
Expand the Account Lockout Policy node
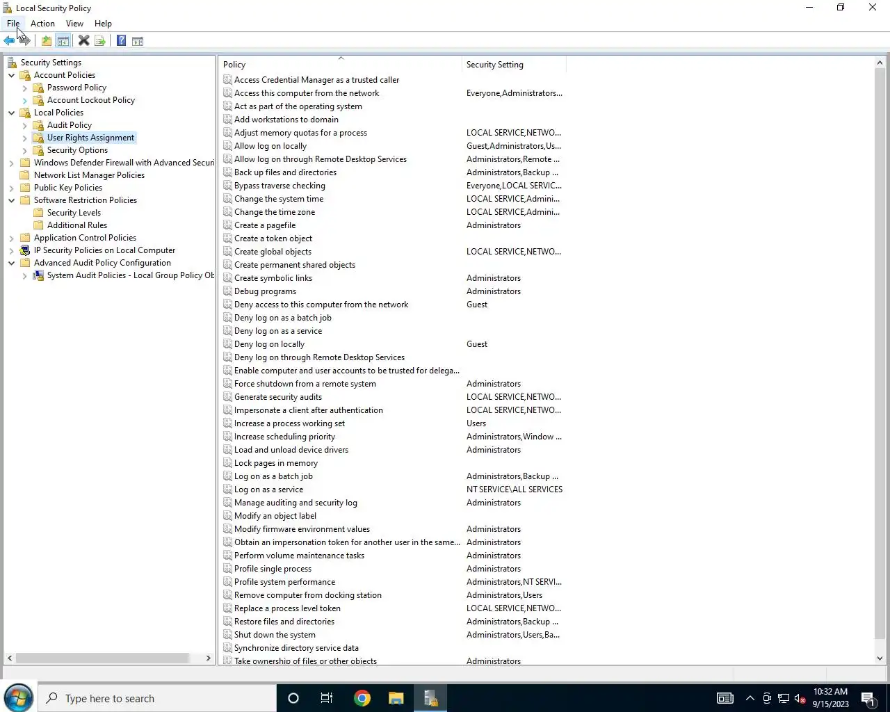coord(25,100)
